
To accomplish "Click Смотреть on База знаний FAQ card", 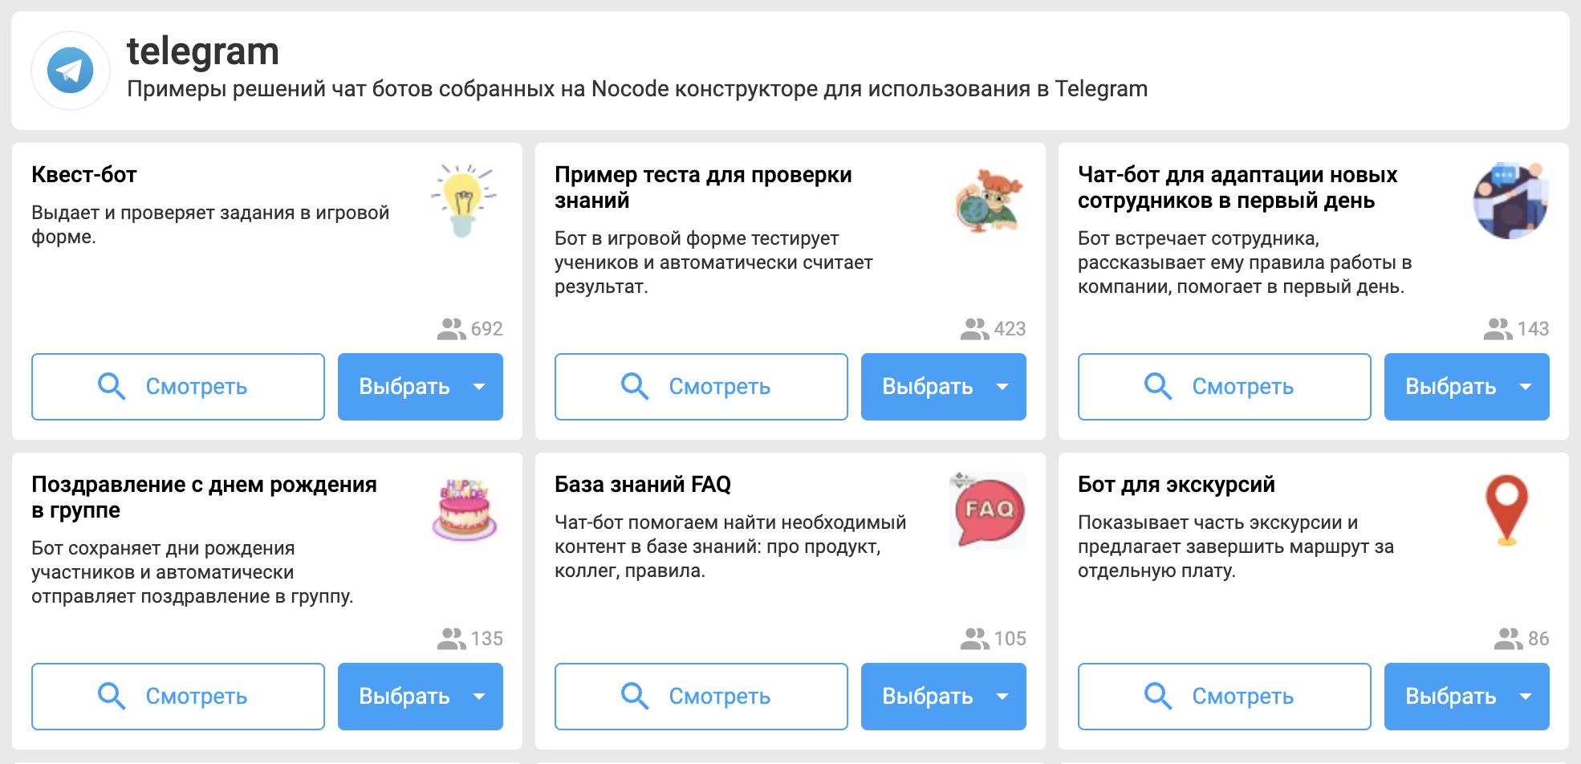I will (701, 697).
